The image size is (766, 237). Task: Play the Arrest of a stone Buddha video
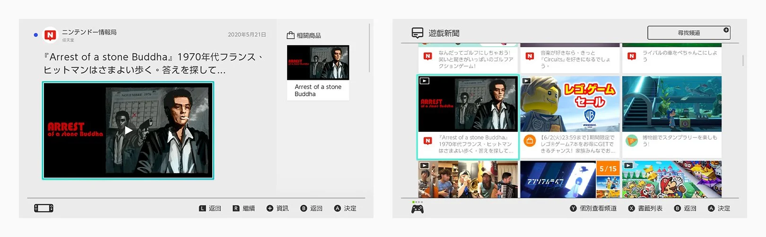pos(128,130)
